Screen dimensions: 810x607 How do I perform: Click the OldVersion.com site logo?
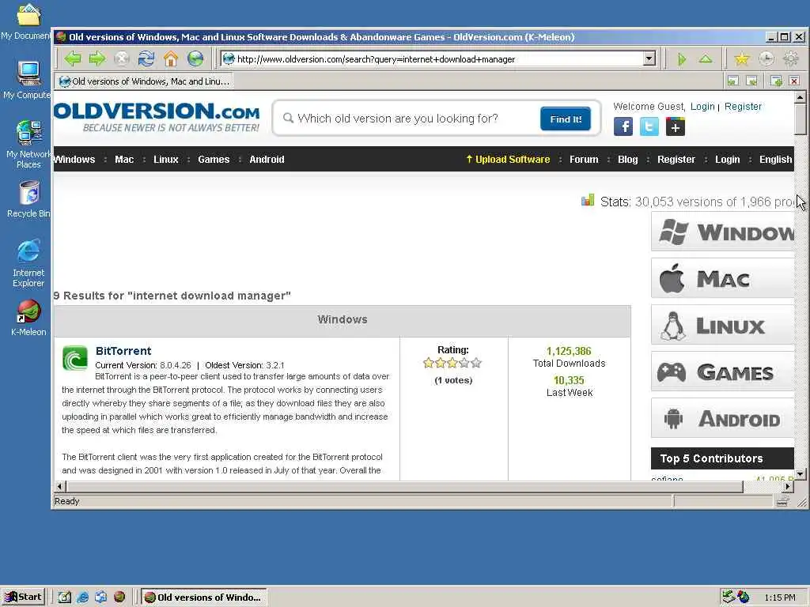pyautogui.click(x=157, y=117)
